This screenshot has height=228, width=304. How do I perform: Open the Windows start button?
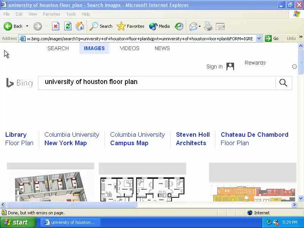point(18,222)
